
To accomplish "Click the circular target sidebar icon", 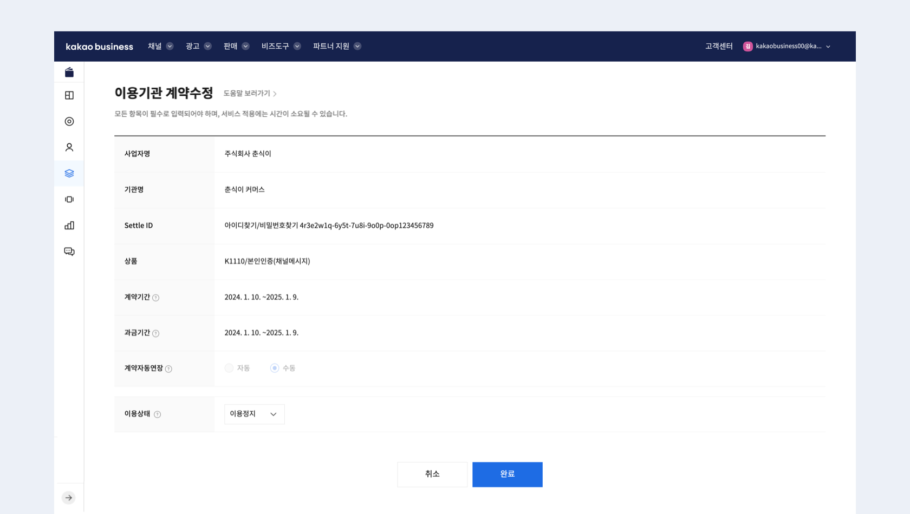I will point(69,121).
